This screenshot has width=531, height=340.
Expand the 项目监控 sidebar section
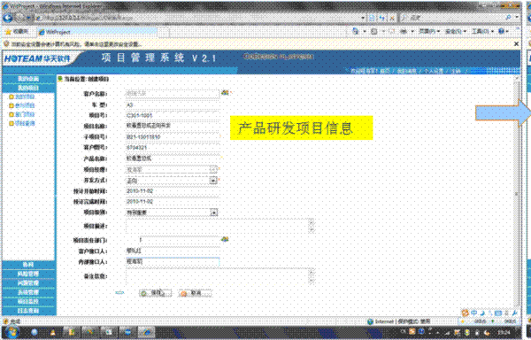(28, 301)
